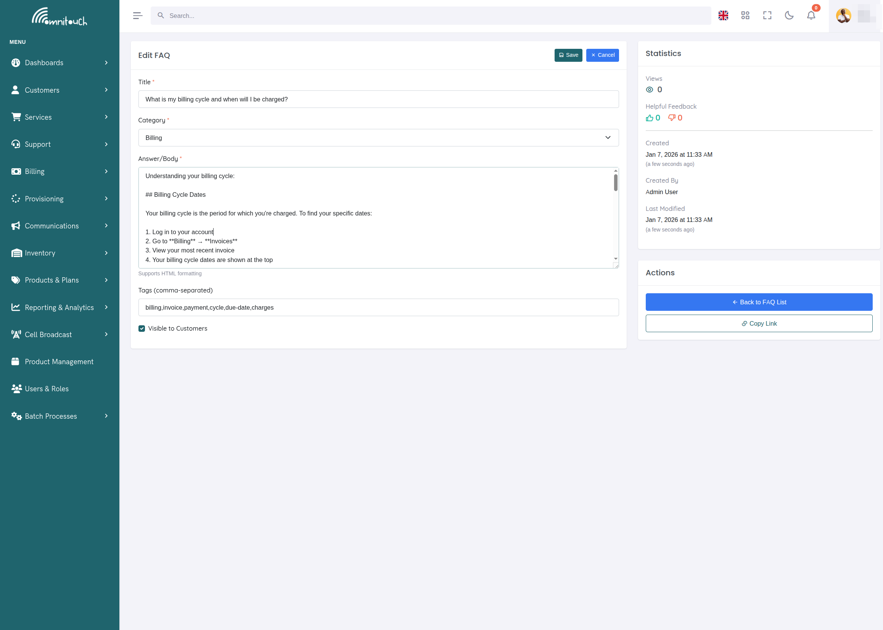Open Support menu item

click(60, 144)
